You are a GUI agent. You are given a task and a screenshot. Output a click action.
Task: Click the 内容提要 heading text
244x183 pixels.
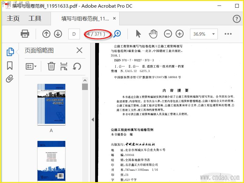pos(175,90)
